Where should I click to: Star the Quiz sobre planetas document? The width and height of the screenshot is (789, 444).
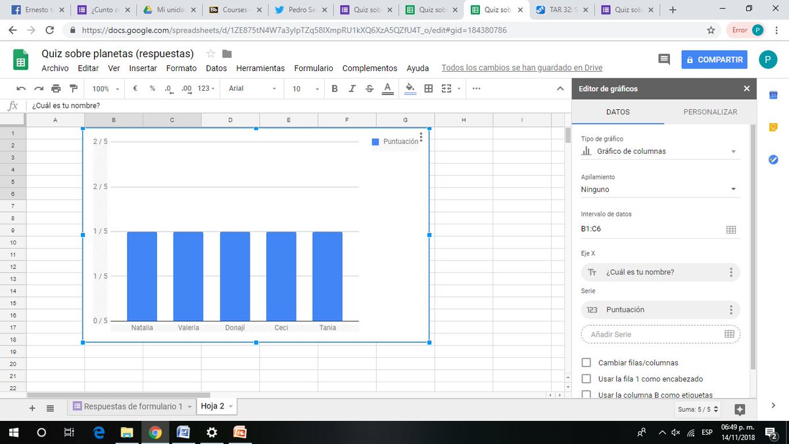click(x=210, y=53)
